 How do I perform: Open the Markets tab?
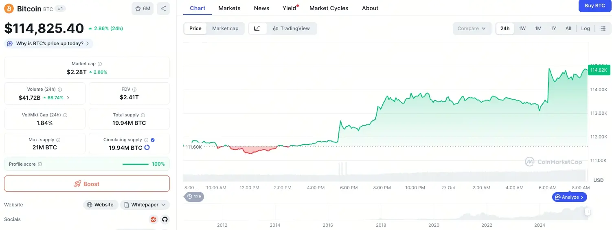pyautogui.click(x=229, y=8)
